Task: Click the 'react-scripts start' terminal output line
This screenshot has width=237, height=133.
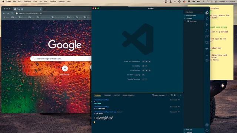Action: coord(103,119)
